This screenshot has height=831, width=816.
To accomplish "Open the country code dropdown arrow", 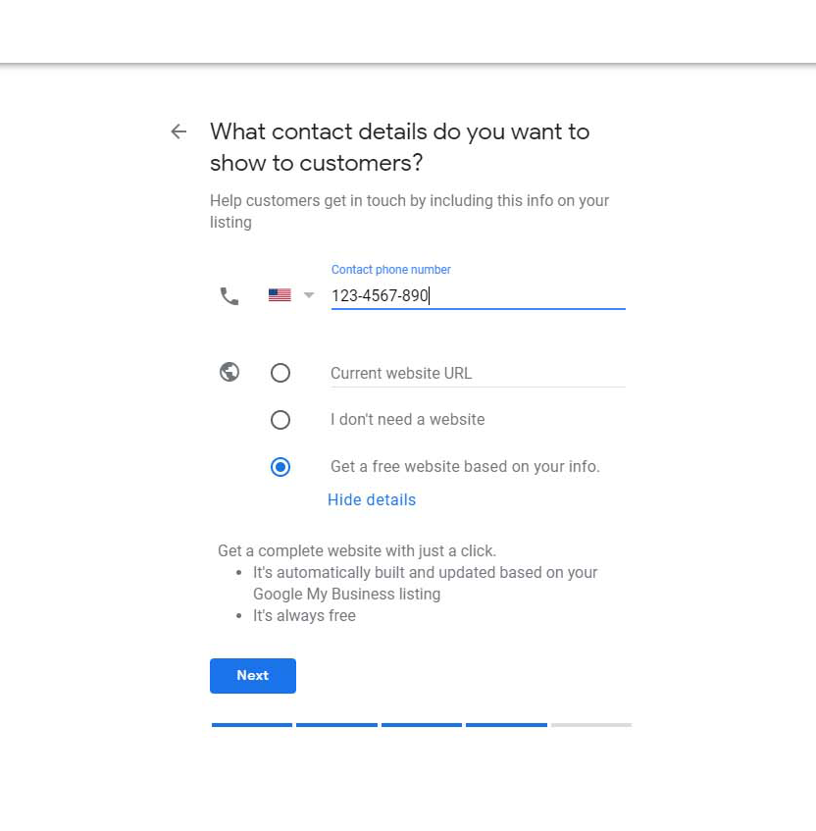I will click(309, 295).
